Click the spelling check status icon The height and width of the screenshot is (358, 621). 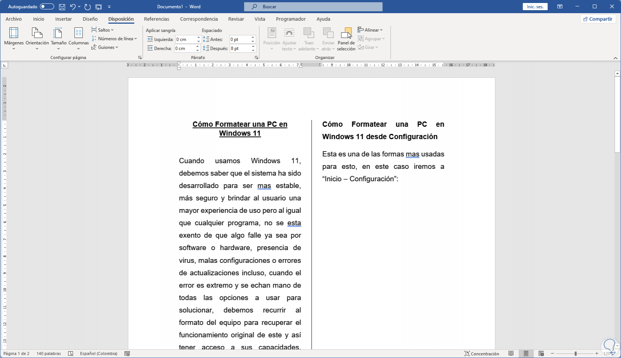pos(70,353)
